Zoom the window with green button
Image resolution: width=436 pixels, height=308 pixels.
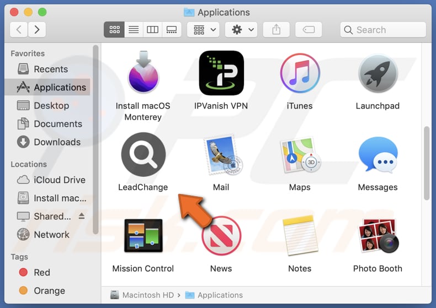[x=42, y=12]
